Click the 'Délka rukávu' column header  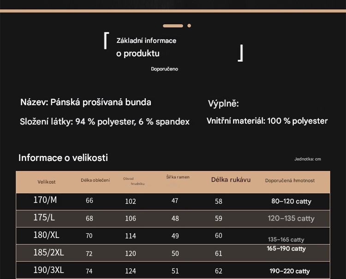[231, 180]
